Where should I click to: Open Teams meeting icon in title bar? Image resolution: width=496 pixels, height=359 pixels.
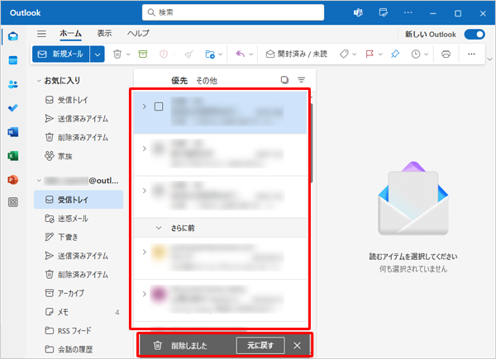pyautogui.click(x=358, y=12)
